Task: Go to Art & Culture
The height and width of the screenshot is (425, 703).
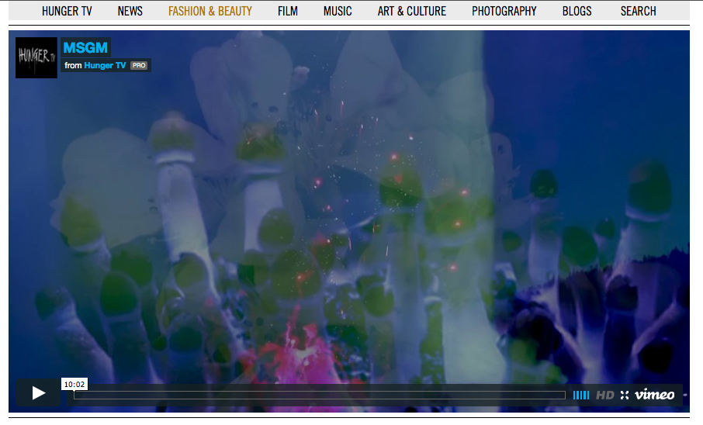Action: pyautogui.click(x=411, y=11)
